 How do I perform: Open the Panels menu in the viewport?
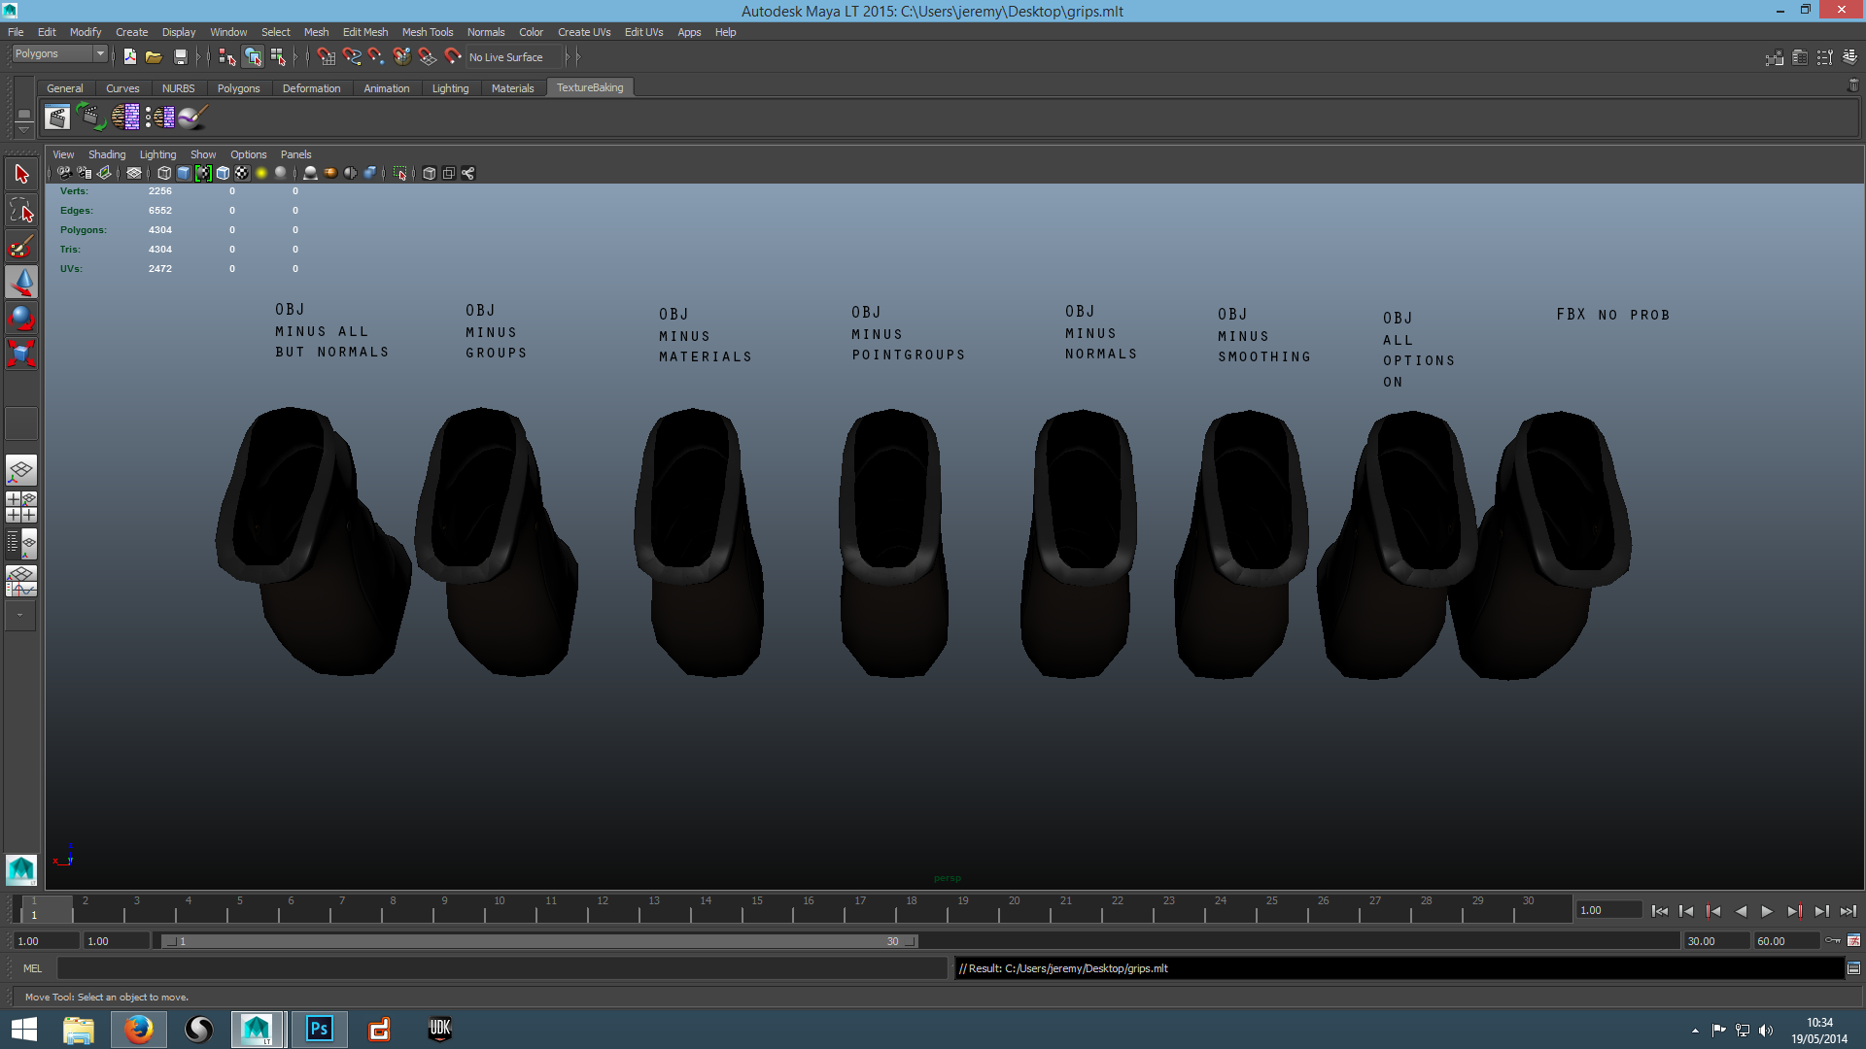pyautogui.click(x=295, y=153)
